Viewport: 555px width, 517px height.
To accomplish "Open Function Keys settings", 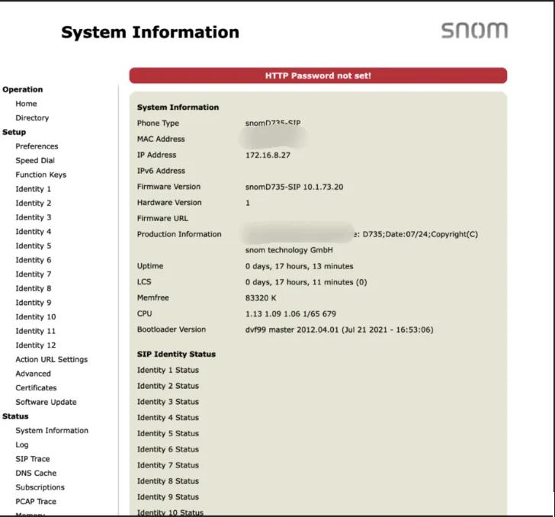I will point(41,175).
